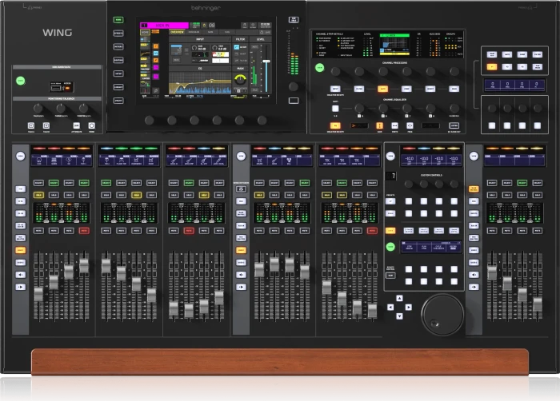
Task: Open the EQ section header on the touchscreen
Action: (x=200, y=68)
